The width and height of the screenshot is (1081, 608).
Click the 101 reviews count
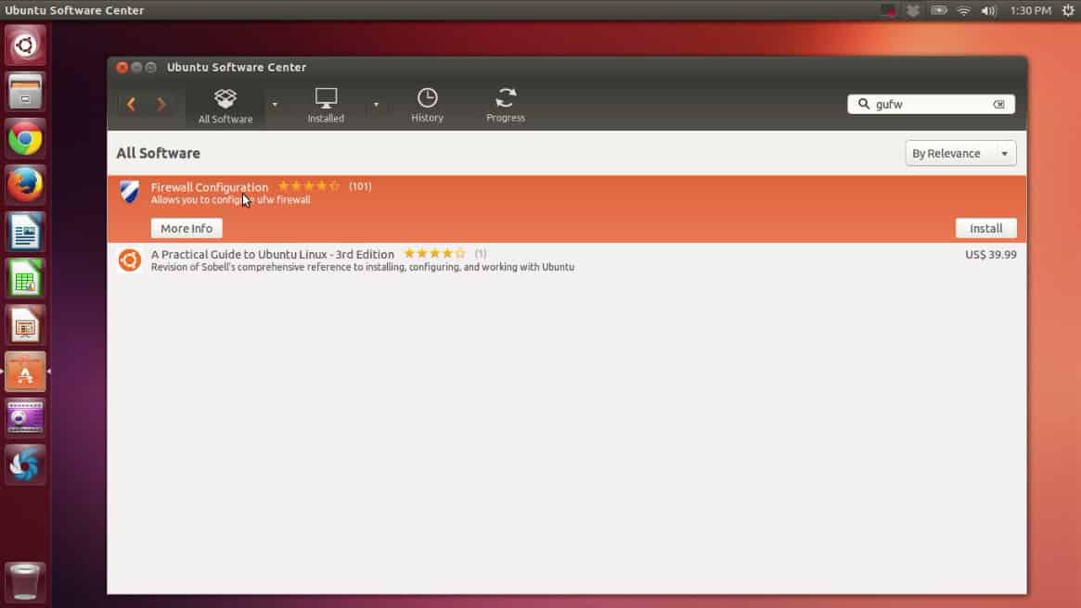pyautogui.click(x=360, y=186)
